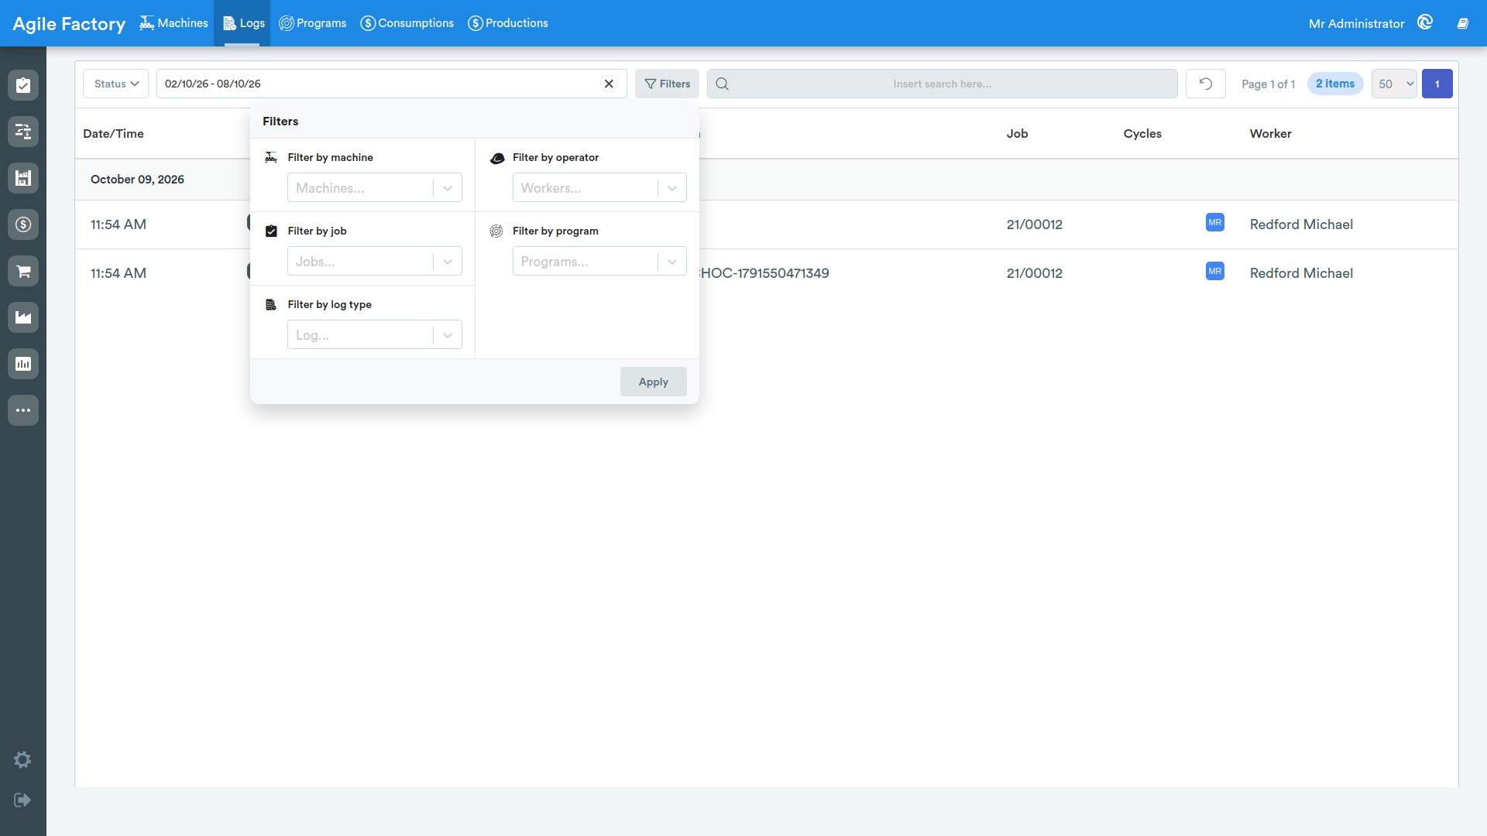This screenshot has width=1487, height=836.
Task: Open the Status dropdown
Action: pos(116,84)
